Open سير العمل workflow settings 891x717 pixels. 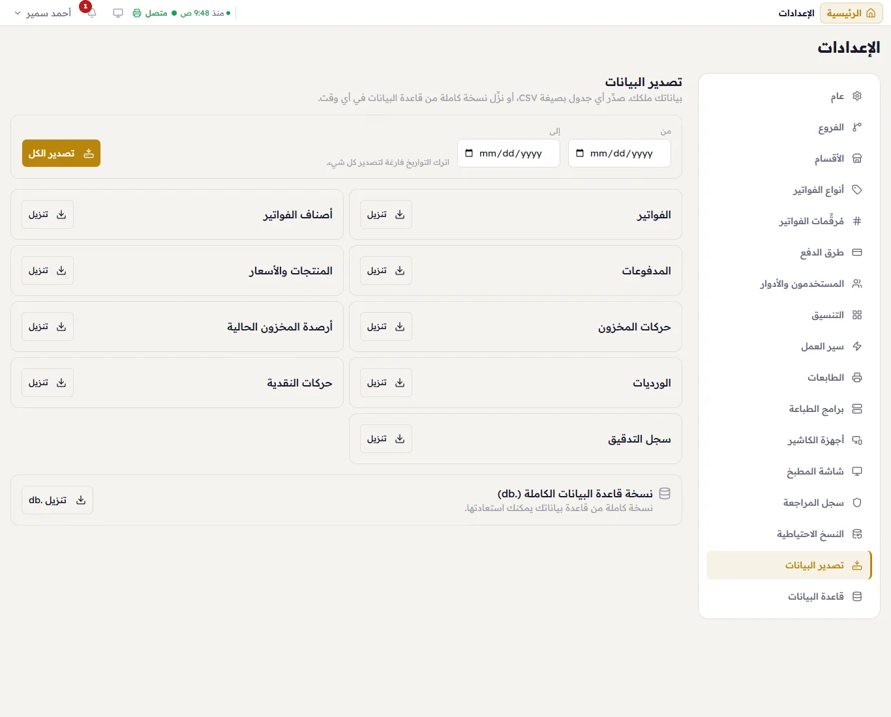click(789, 346)
